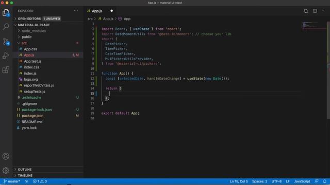The image size is (330, 185).
Task: Click the EXPLORER panel title
Action: click(25, 11)
